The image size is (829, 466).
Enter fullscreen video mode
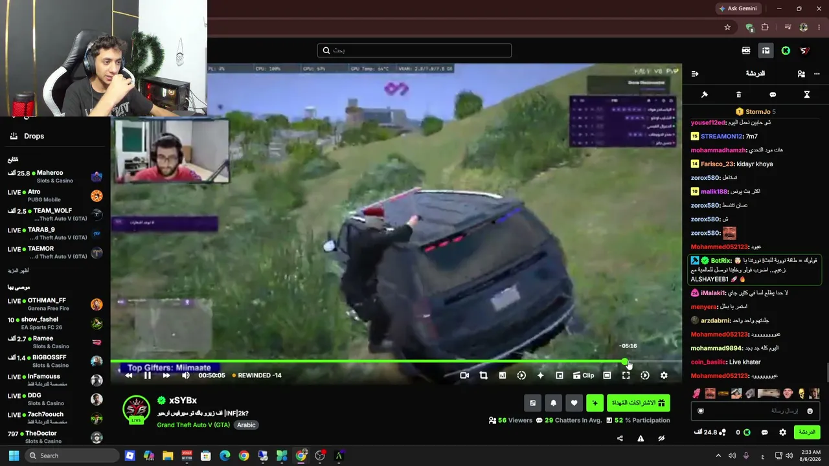point(626,375)
